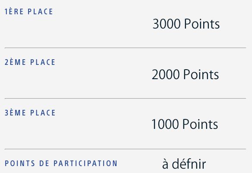The height and width of the screenshot is (173, 252).
Task: Click the number "1000"
Action: [165, 124]
